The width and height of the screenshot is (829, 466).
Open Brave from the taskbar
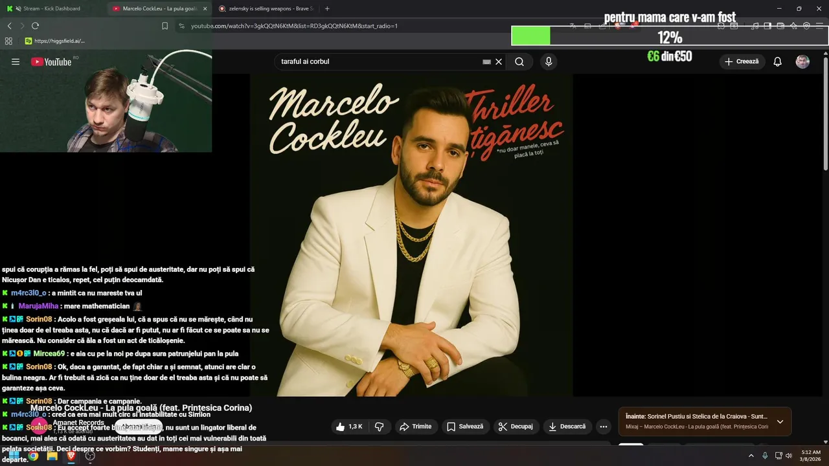(71, 456)
